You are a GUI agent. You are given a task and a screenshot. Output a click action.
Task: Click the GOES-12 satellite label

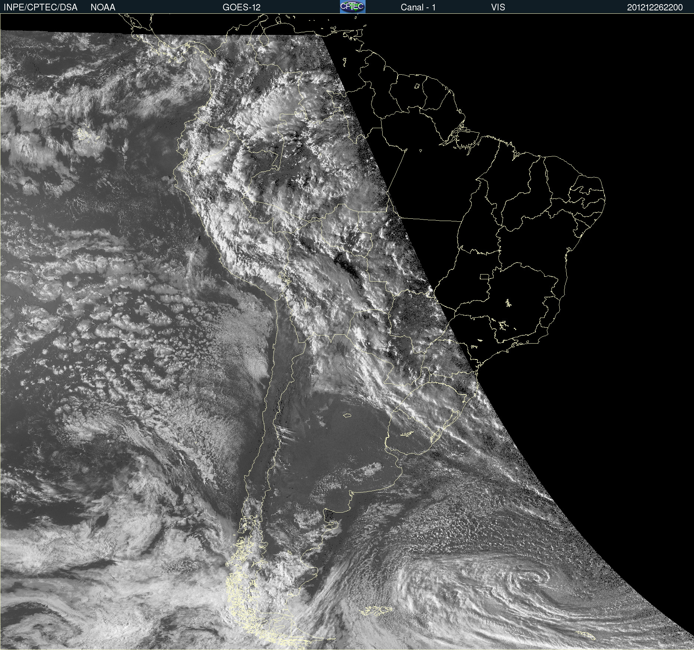point(242,7)
